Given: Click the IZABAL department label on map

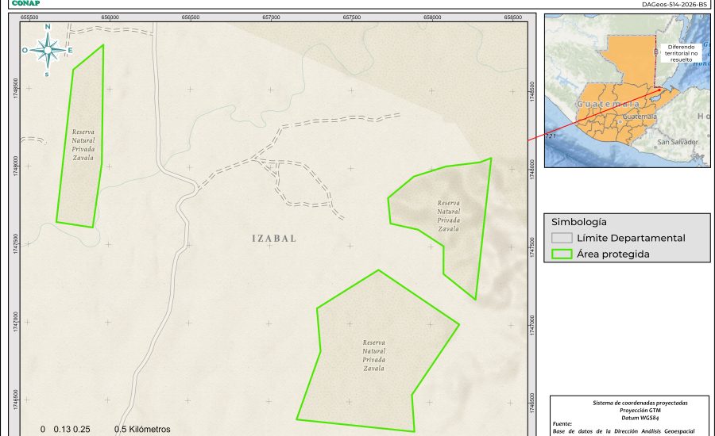Looking at the screenshot, I should [x=274, y=238].
